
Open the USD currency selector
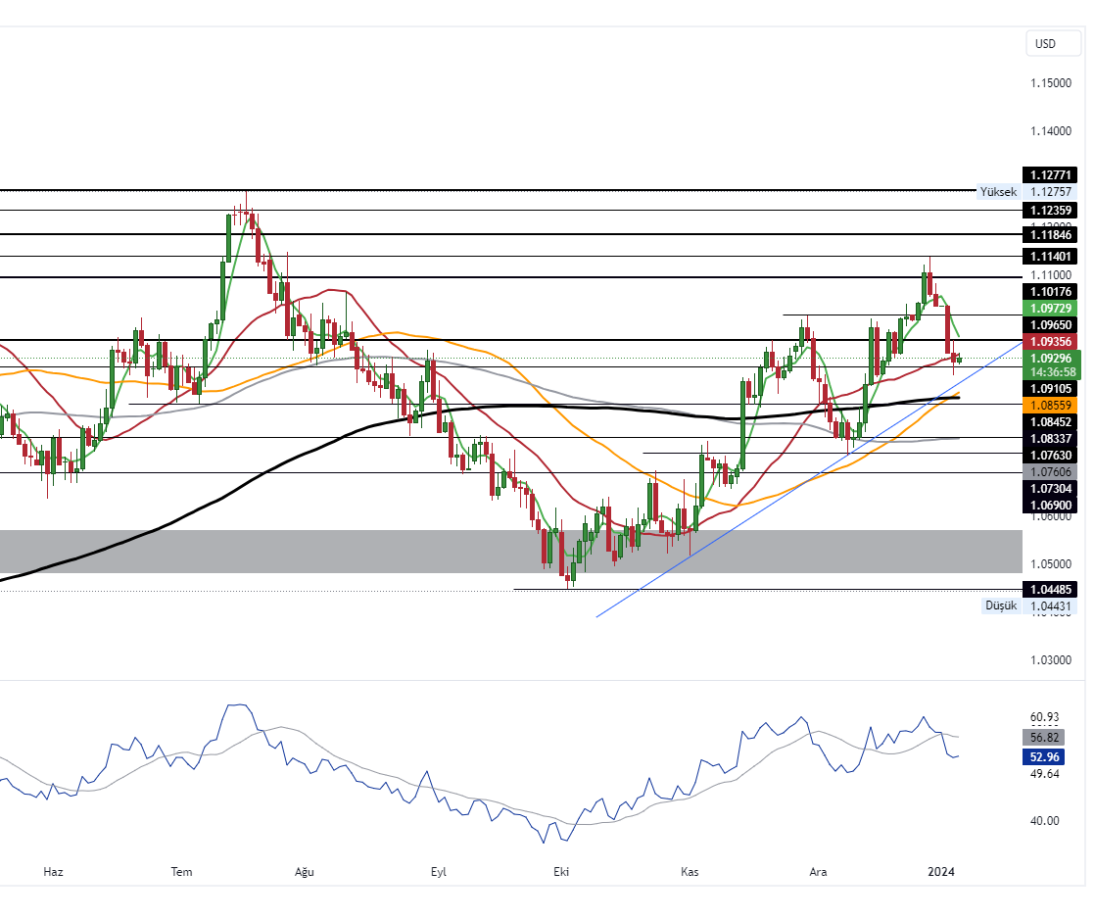click(x=1045, y=44)
